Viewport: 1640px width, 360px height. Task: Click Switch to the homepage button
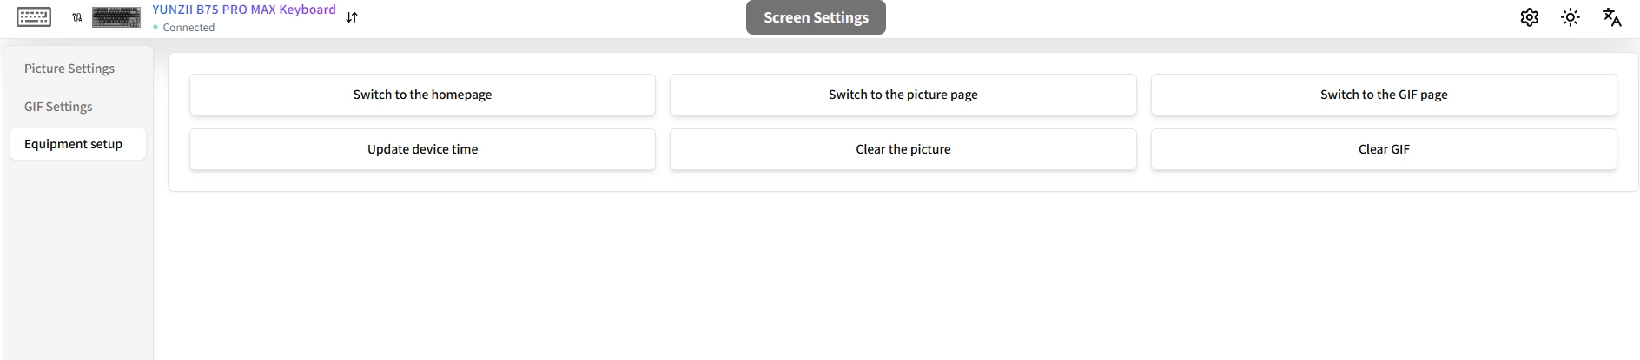point(422,95)
